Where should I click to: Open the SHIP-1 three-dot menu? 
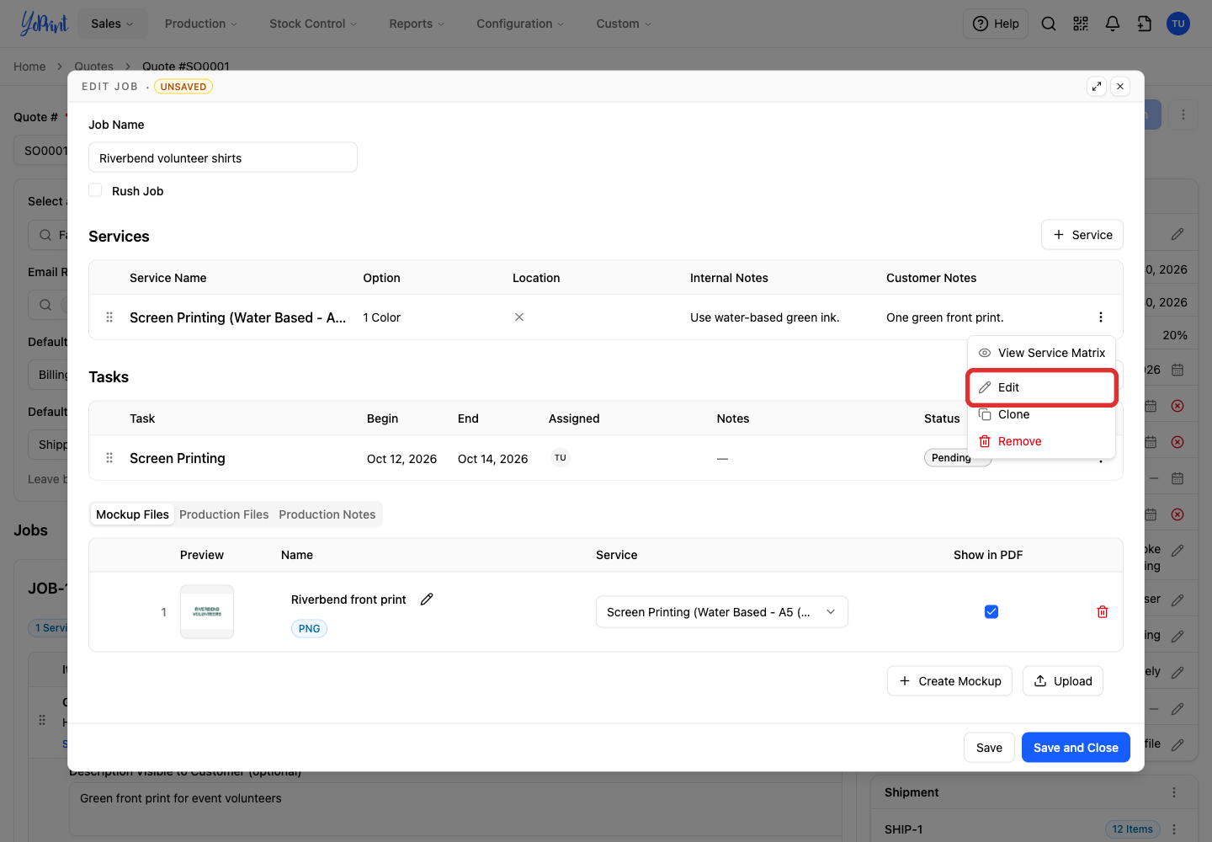pyautogui.click(x=1174, y=829)
